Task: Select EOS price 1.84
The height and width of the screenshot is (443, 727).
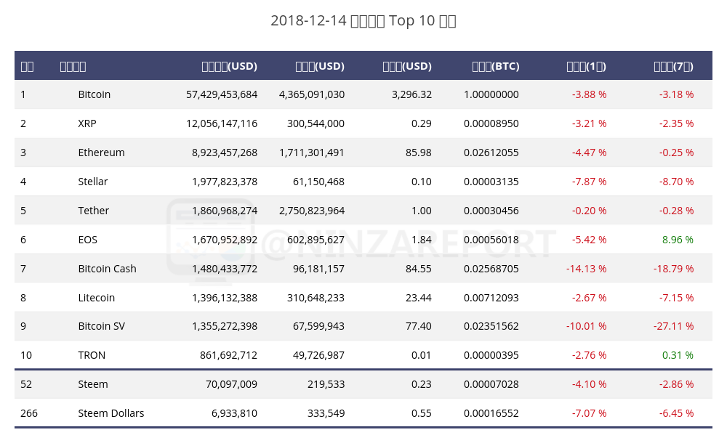Action: pyautogui.click(x=422, y=240)
